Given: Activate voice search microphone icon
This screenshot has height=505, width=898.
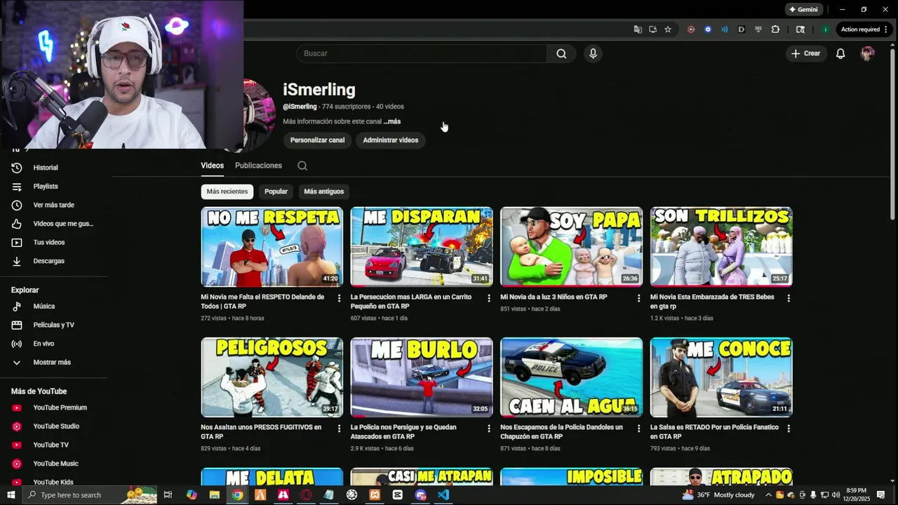Looking at the screenshot, I should (x=593, y=53).
